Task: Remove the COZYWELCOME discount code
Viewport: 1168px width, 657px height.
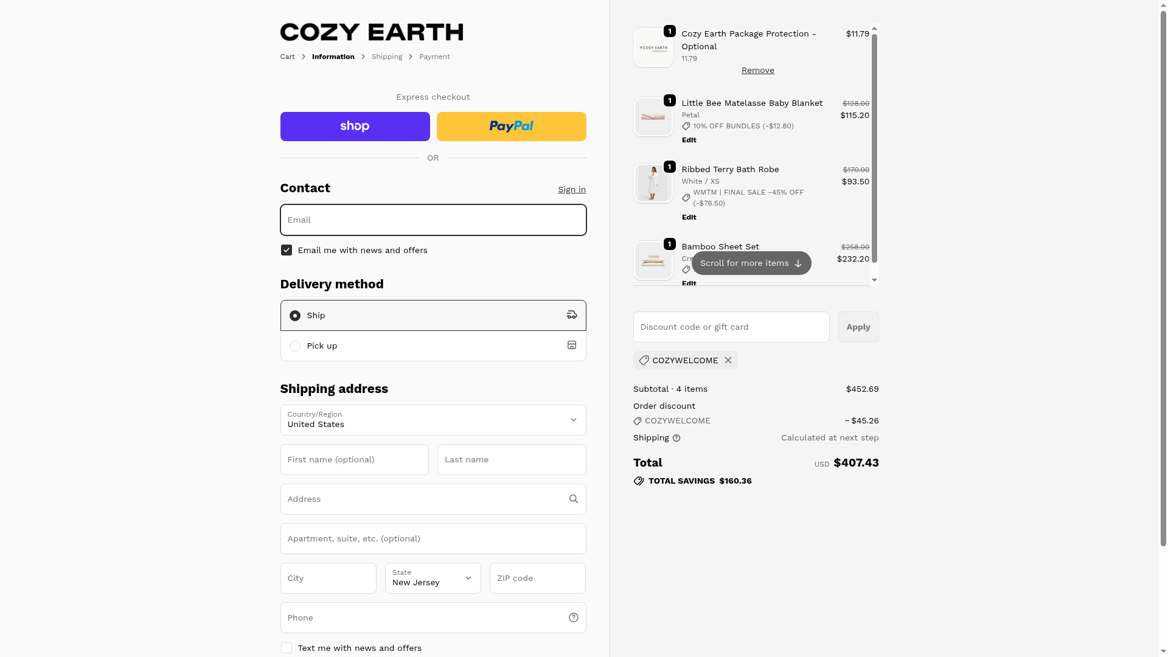Action: (728, 360)
